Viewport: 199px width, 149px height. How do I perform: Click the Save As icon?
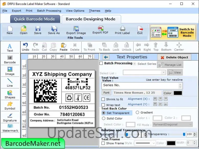coord(54,30)
